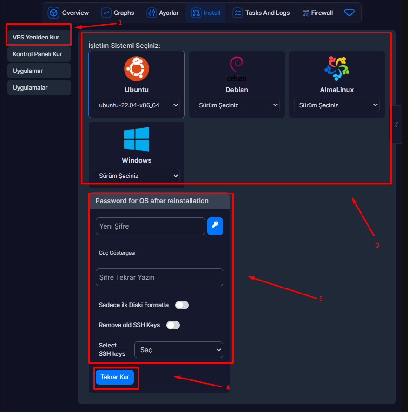This screenshot has width=408, height=412.
Task: Click the blue downward triangle icon
Action: click(349, 13)
